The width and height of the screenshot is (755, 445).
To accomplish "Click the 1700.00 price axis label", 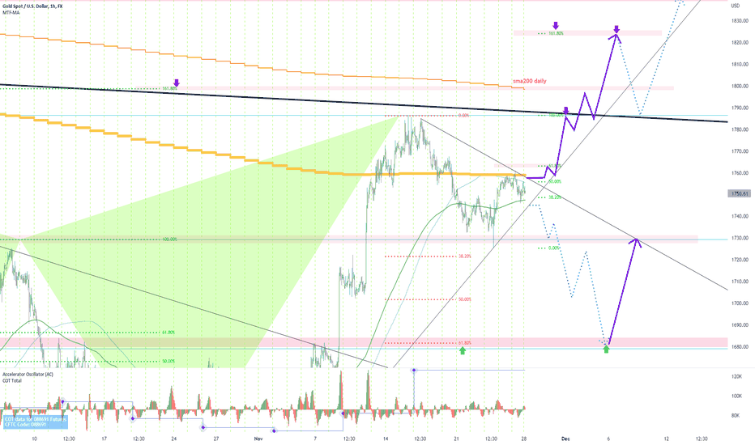I will tap(740, 303).
